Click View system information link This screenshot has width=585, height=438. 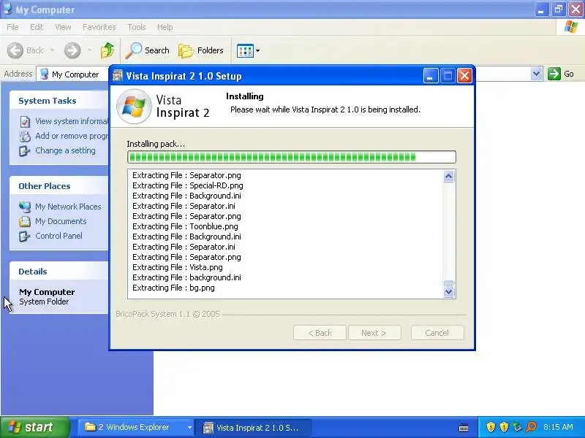(x=72, y=121)
